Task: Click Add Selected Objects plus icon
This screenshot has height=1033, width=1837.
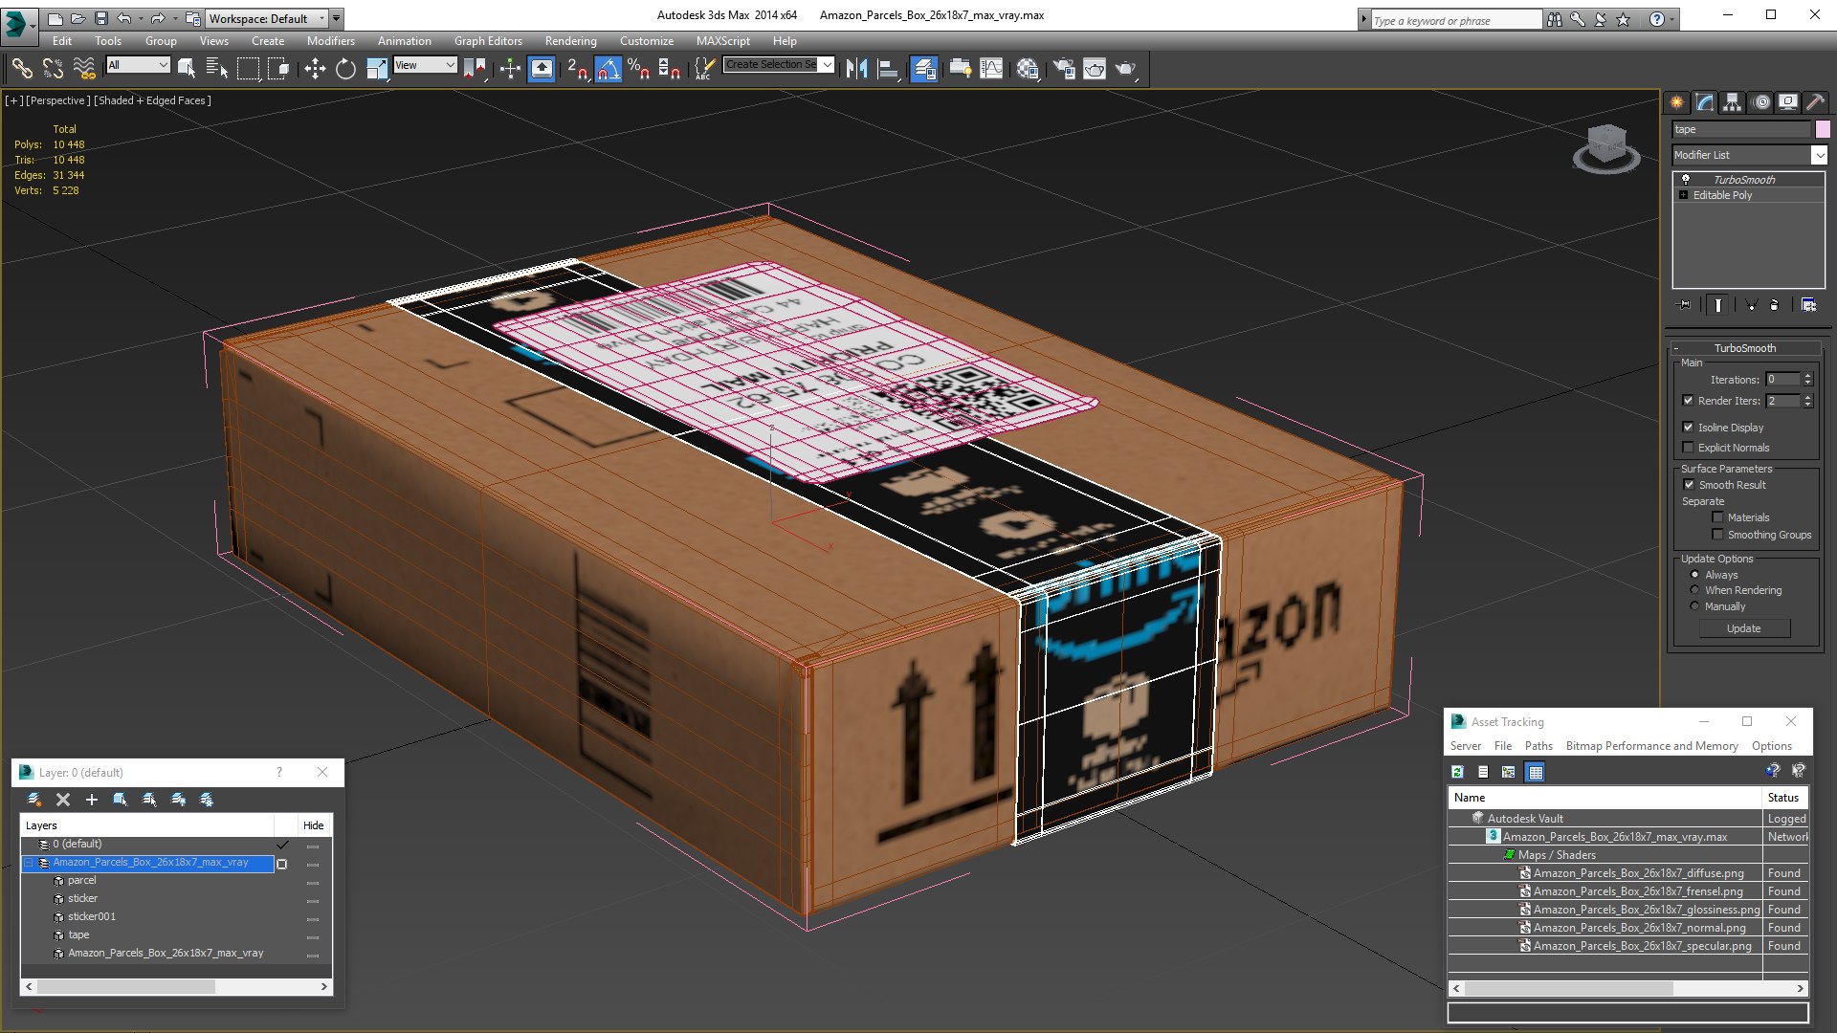Action: coord(92,799)
